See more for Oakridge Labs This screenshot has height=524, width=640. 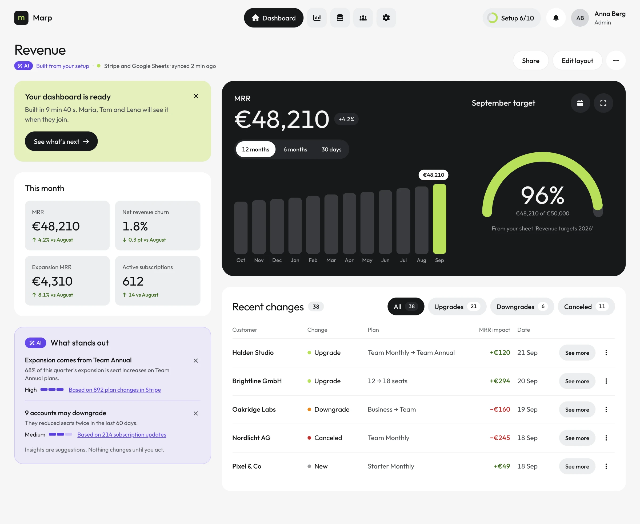(577, 409)
